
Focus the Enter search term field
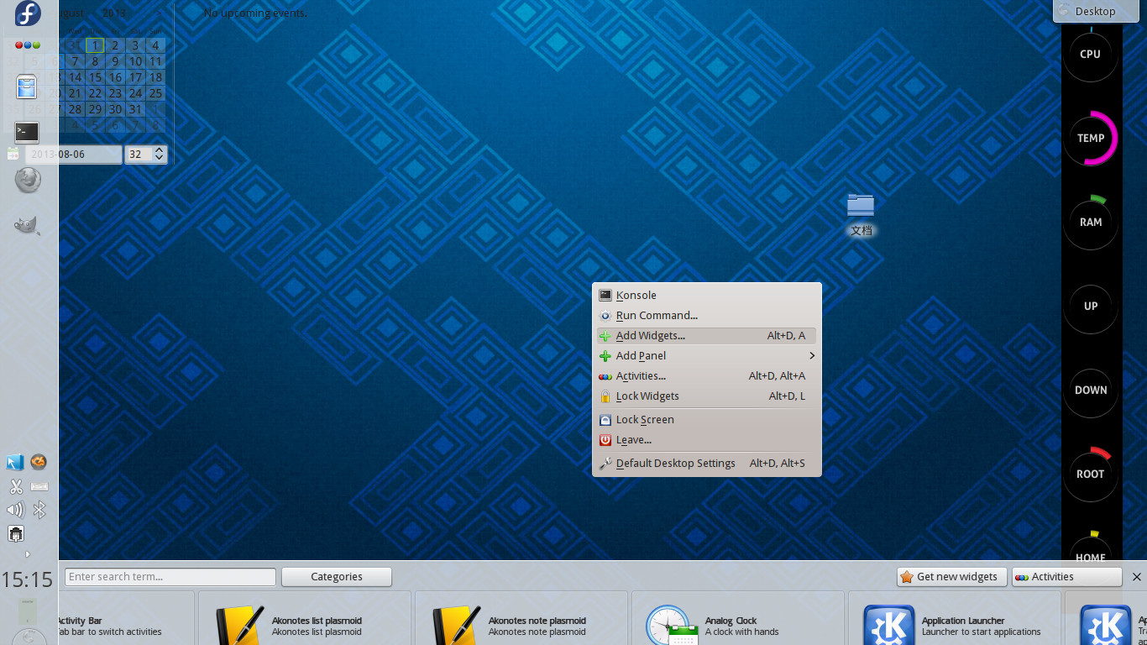click(x=170, y=577)
